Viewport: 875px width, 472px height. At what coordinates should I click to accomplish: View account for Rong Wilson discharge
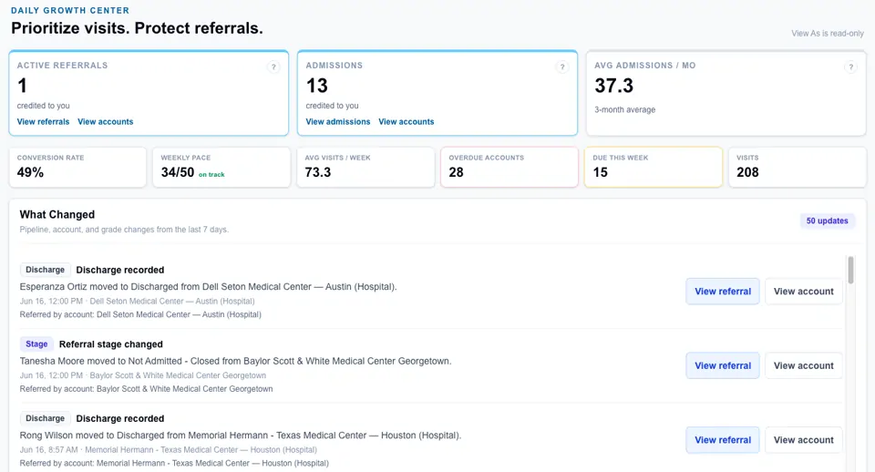click(x=804, y=439)
